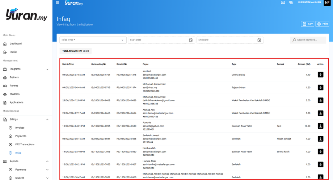Click the NF user avatar
Image resolution: width=333 pixels, height=180 pixels.
tap(327, 3)
